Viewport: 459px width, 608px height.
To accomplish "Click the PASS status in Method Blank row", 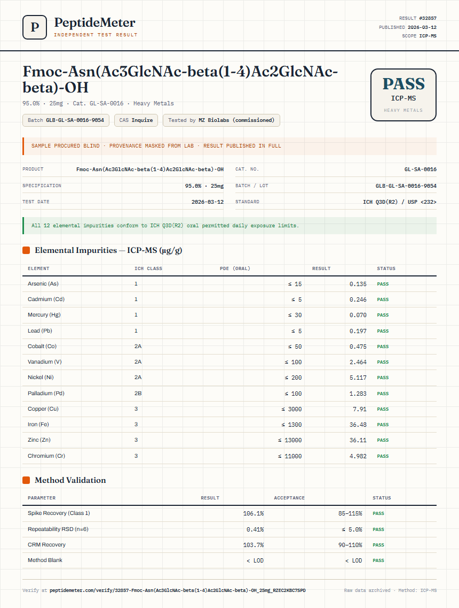I will [378, 560].
